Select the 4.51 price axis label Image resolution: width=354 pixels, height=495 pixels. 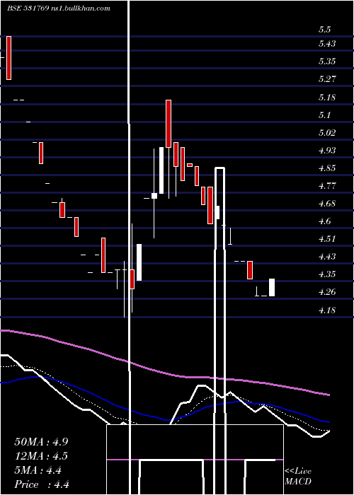(327, 239)
